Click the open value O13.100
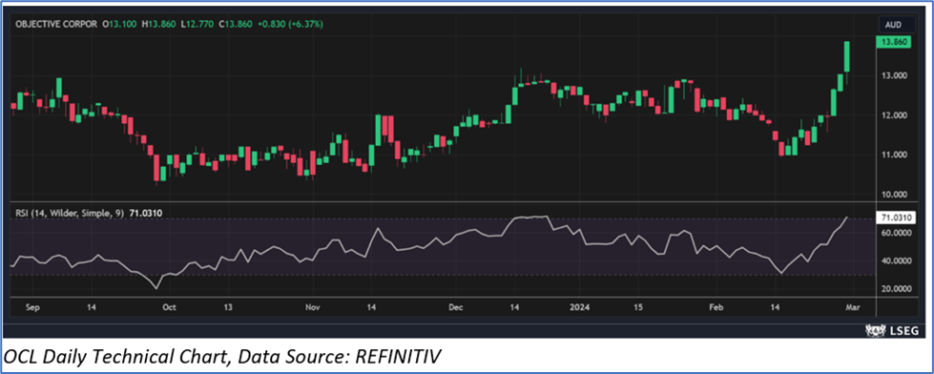The width and height of the screenshot is (934, 374). pyautogui.click(x=119, y=25)
